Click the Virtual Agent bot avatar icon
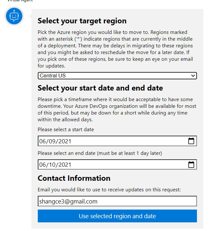 14,16
